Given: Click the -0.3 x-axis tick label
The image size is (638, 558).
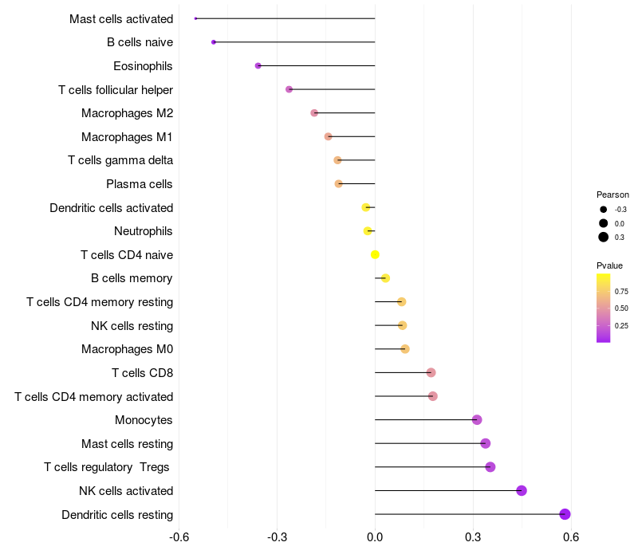Looking at the screenshot, I should tap(276, 537).
